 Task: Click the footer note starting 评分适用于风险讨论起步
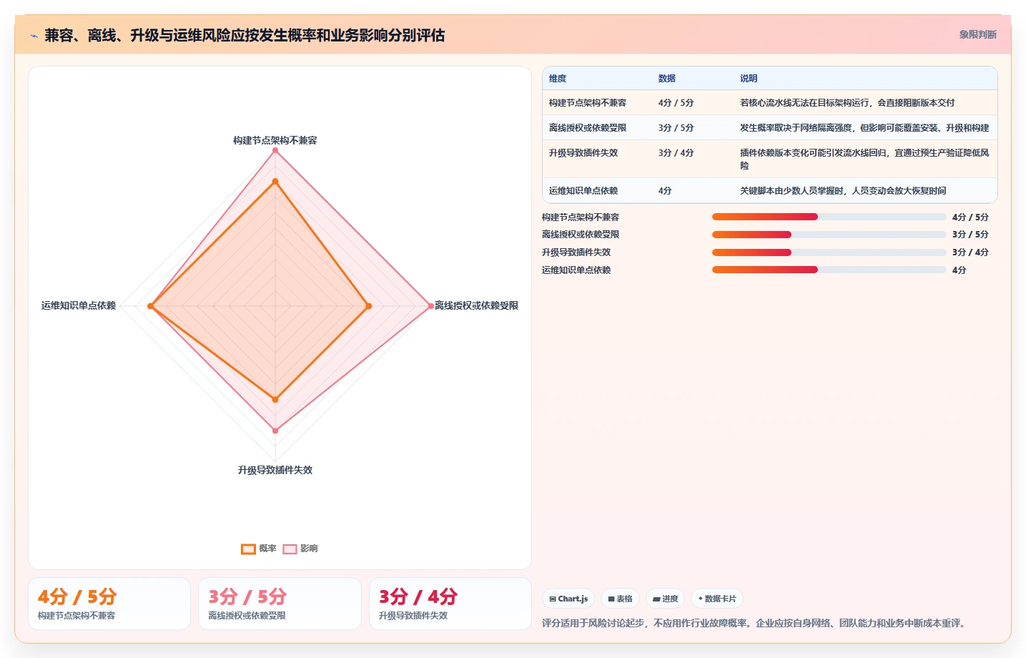coord(755,624)
